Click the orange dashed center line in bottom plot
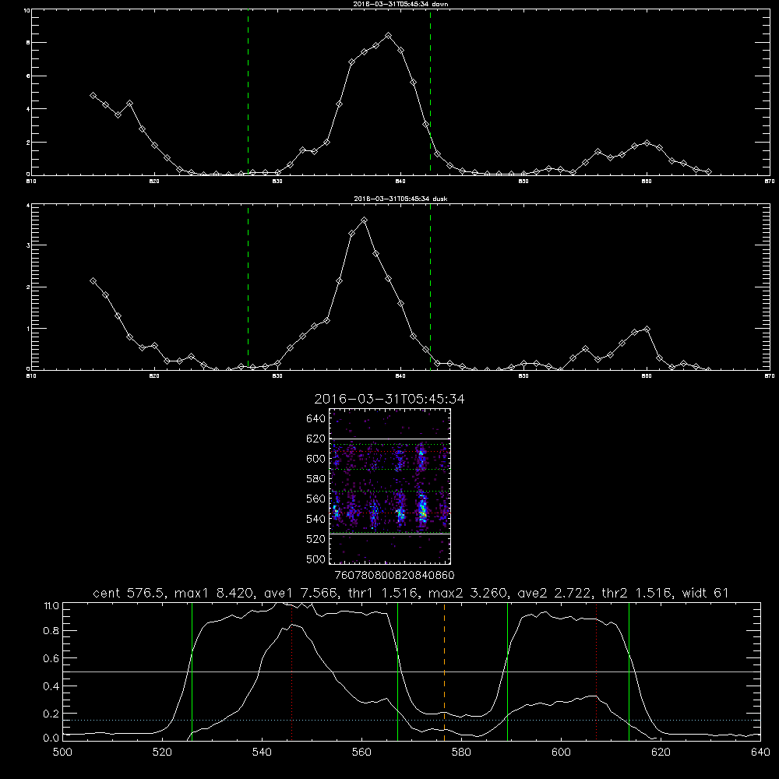Image resolution: width=779 pixels, height=779 pixels. click(444, 671)
